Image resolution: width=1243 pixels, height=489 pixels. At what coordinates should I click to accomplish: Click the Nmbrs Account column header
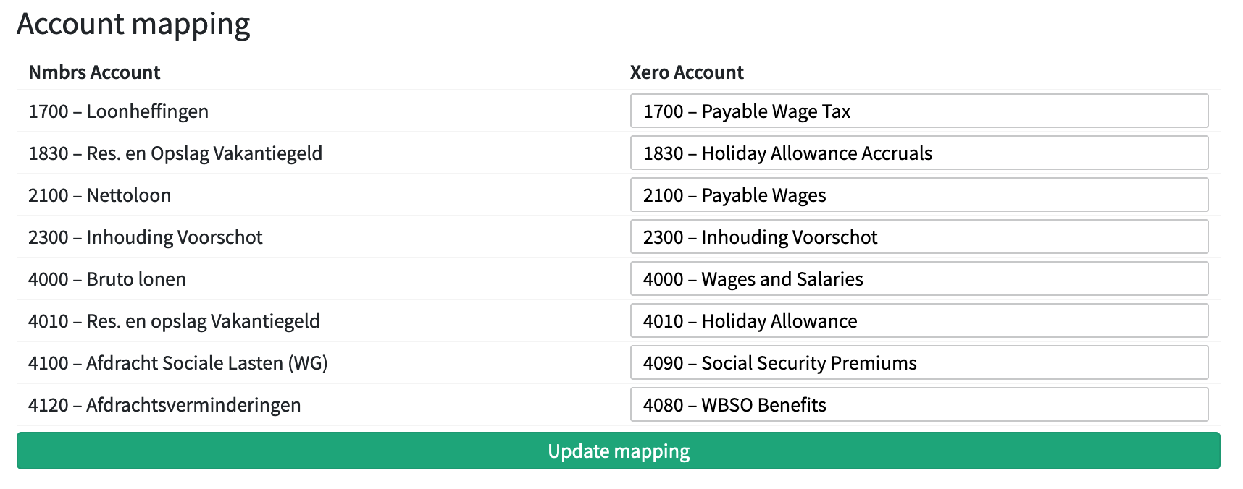coord(94,72)
